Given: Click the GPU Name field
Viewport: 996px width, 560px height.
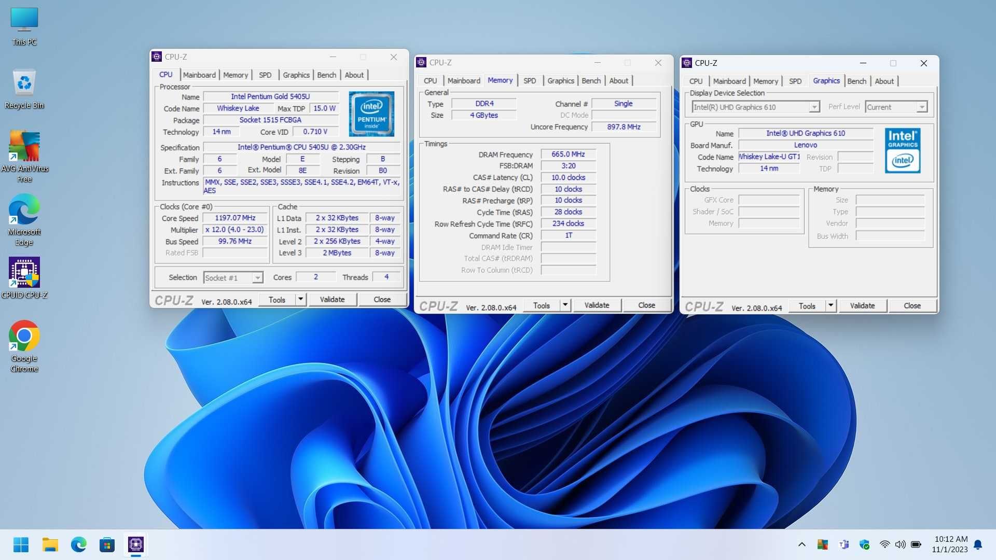Looking at the screenshot, I should click(806, 133).
